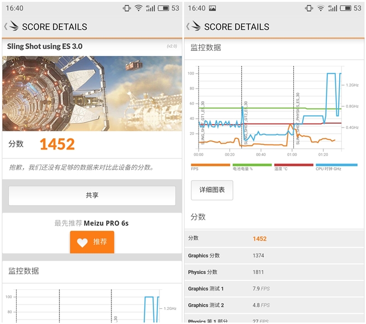Tap the Wi-Fi icon in left status bar
This screenshot has width=366, height=324.
138,8
